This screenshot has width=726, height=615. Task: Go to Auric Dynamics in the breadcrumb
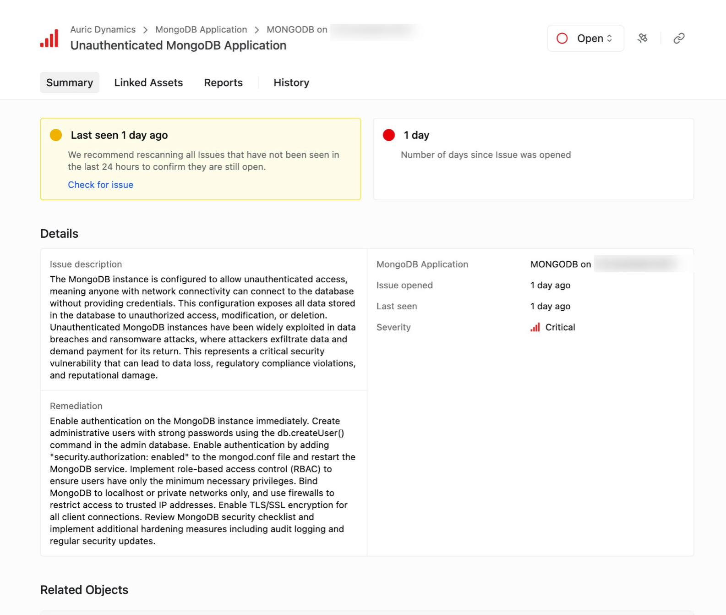[103, 29]
